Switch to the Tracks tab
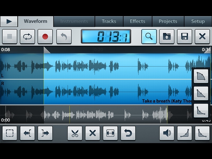Image resolution: width=212 pixels, height=159 pixels. (x=109, y=21)
